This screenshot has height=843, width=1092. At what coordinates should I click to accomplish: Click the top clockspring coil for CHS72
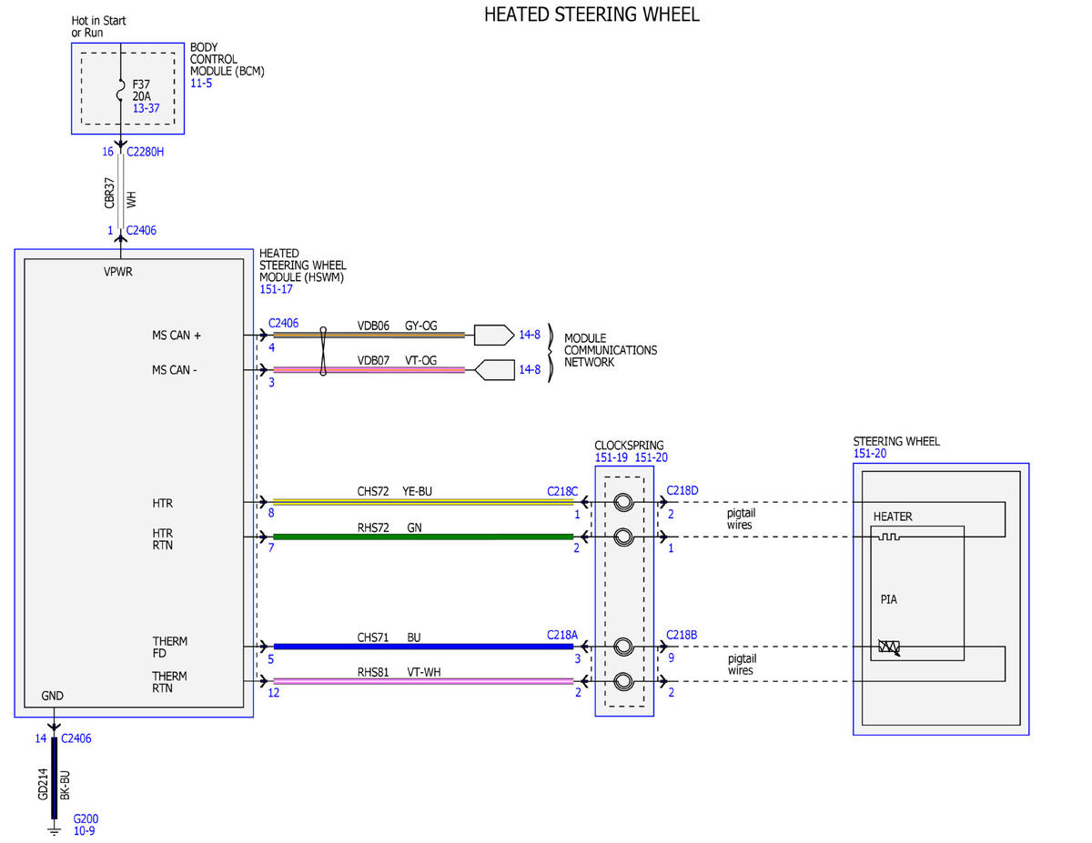pos(623,501)
